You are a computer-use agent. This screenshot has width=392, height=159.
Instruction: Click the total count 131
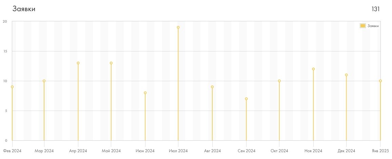pos(375,9)
